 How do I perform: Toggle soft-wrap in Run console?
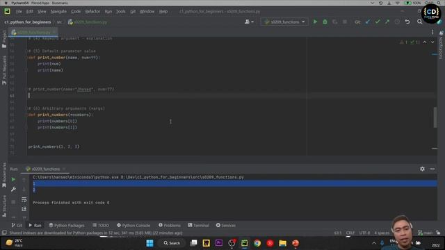click(24, 199)
